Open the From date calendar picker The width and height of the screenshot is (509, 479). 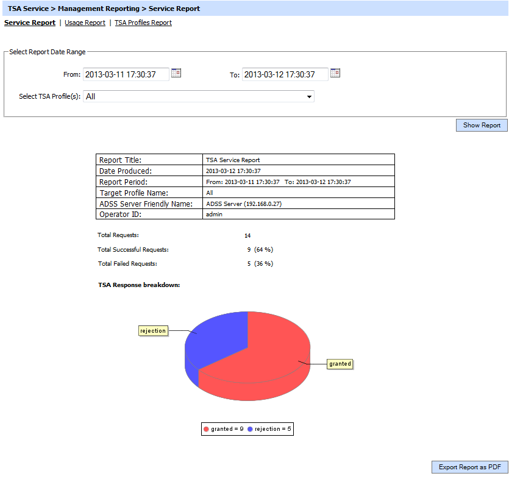[176, 73]
